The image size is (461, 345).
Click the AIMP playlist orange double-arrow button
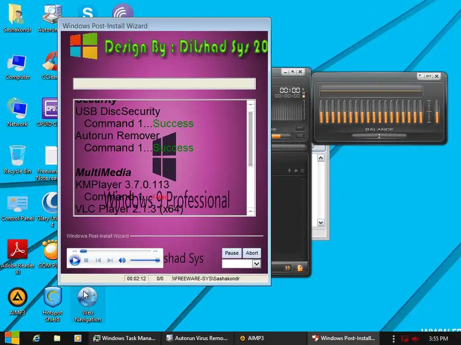[x=288, y=268]
